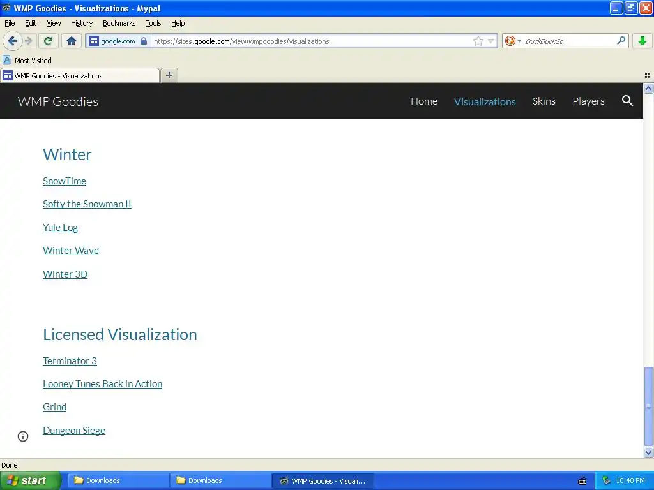The height and width of the screenshot is (490, 654).
Task: Click the tab groups grid icon
Action: pyautogui.click(x=648, y=75)
